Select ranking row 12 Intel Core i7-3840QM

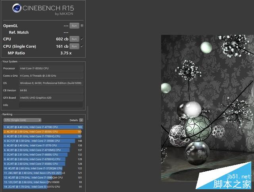[43, 178]
